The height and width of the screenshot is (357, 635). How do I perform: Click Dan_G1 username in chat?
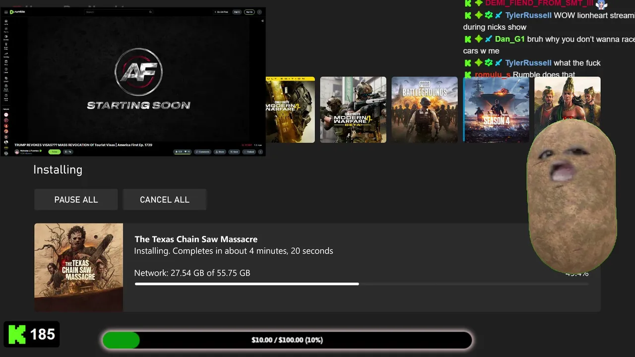509,39
